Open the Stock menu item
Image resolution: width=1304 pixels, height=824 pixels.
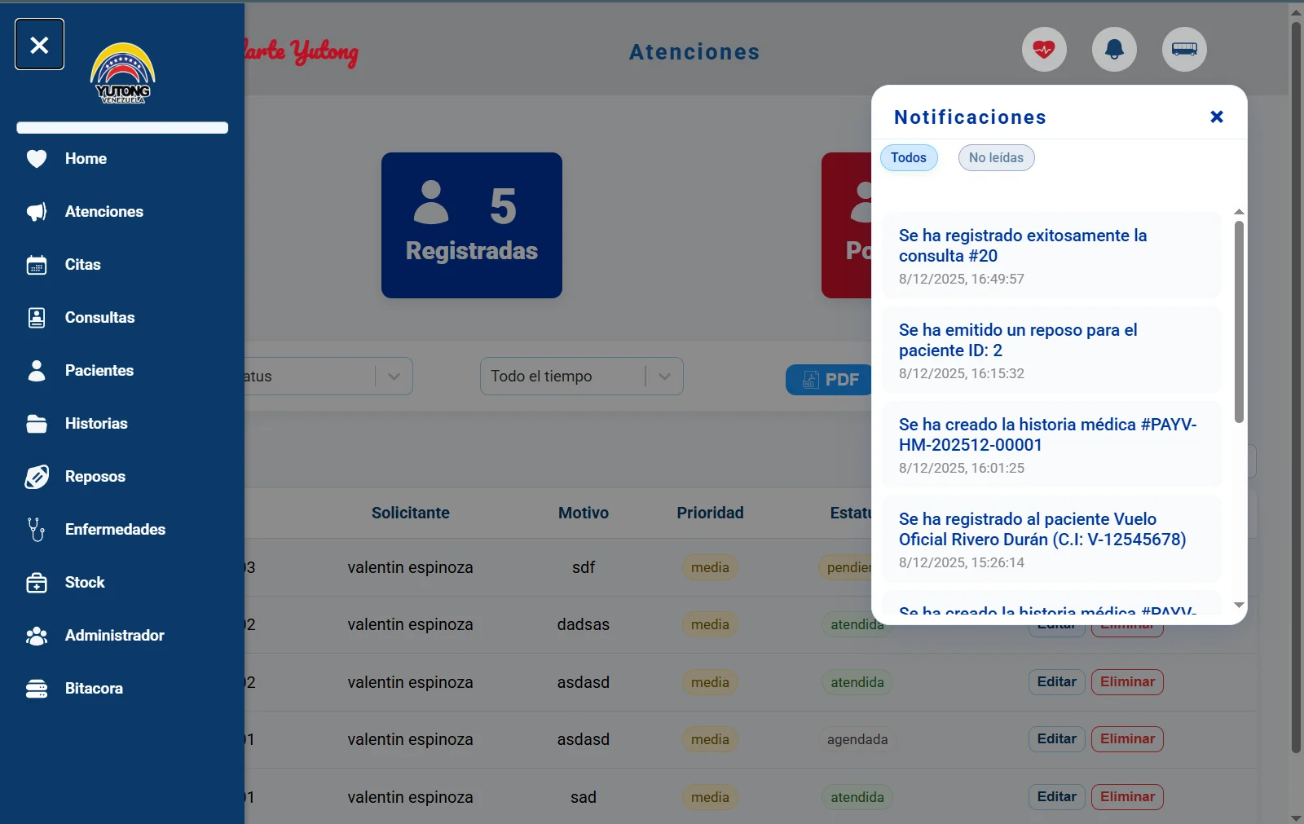coord(85,583)
